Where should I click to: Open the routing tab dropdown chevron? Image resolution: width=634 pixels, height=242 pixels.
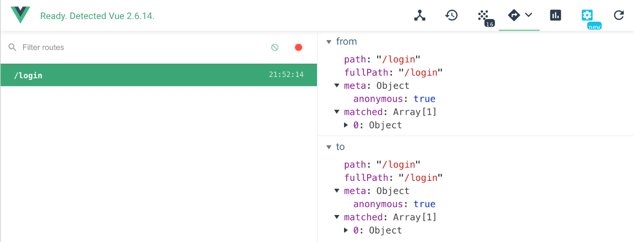528,15
